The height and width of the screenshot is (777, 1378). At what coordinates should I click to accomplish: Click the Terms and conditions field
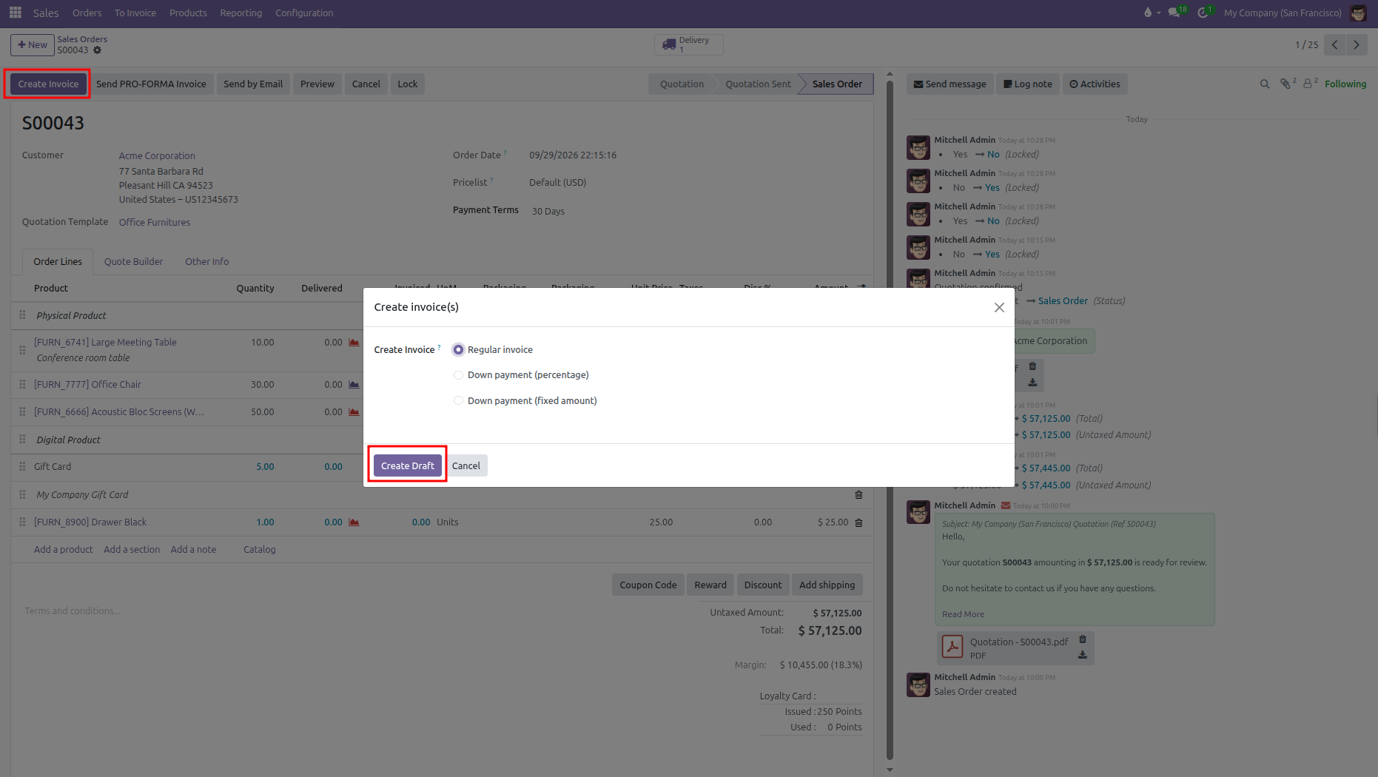click(x=355, y=611)
